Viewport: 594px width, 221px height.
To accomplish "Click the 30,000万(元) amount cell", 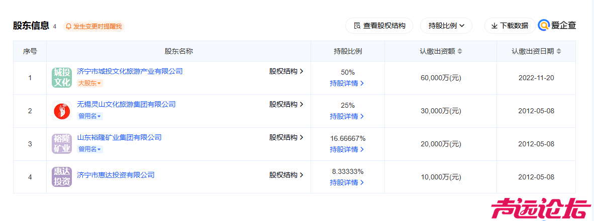I will [441, 111].
